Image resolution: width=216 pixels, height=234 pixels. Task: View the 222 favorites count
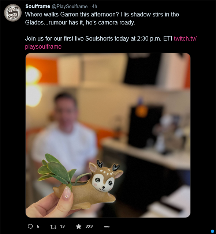point(89,227)
